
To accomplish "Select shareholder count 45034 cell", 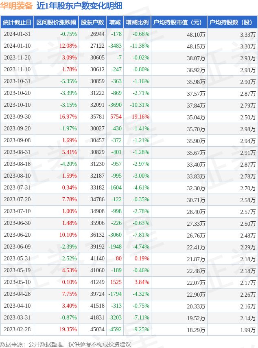I will tap(97, 330).
